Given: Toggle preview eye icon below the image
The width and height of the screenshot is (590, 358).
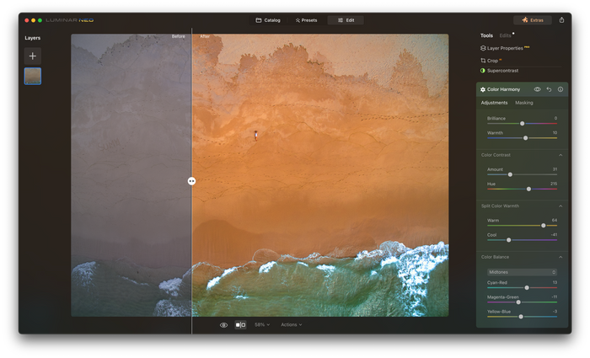Looking at the screenshot, I should click(223, 324).
